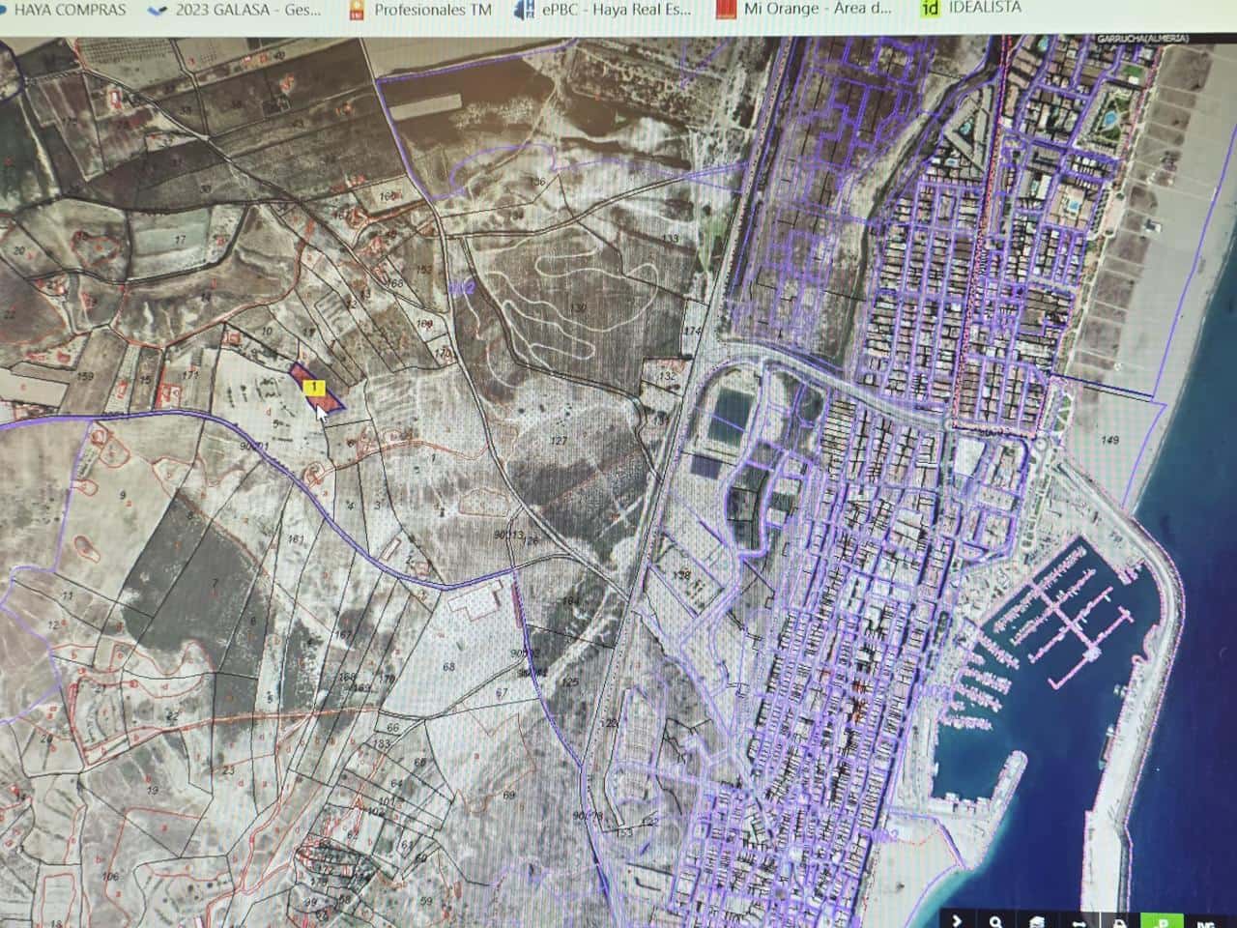Click the rightmost toolbar button
The image size is (1237, 928).
pos(1204,919)
